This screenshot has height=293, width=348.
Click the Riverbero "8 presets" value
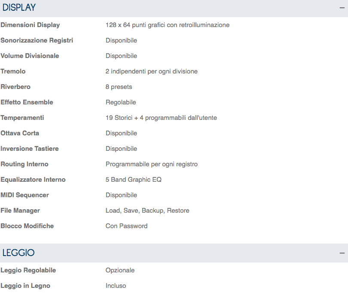pyautogui.click(x=119, y=87)
